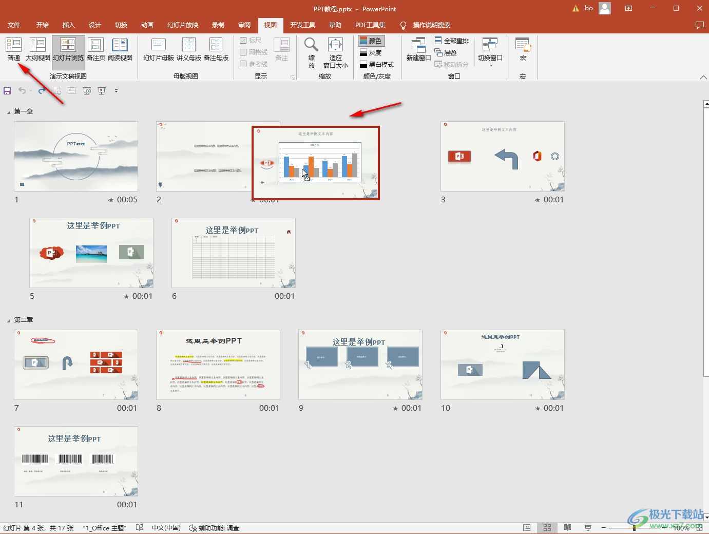Click Fit slide to window status bar icon
The height and width of the screenshot is (534, 709).
699,528
